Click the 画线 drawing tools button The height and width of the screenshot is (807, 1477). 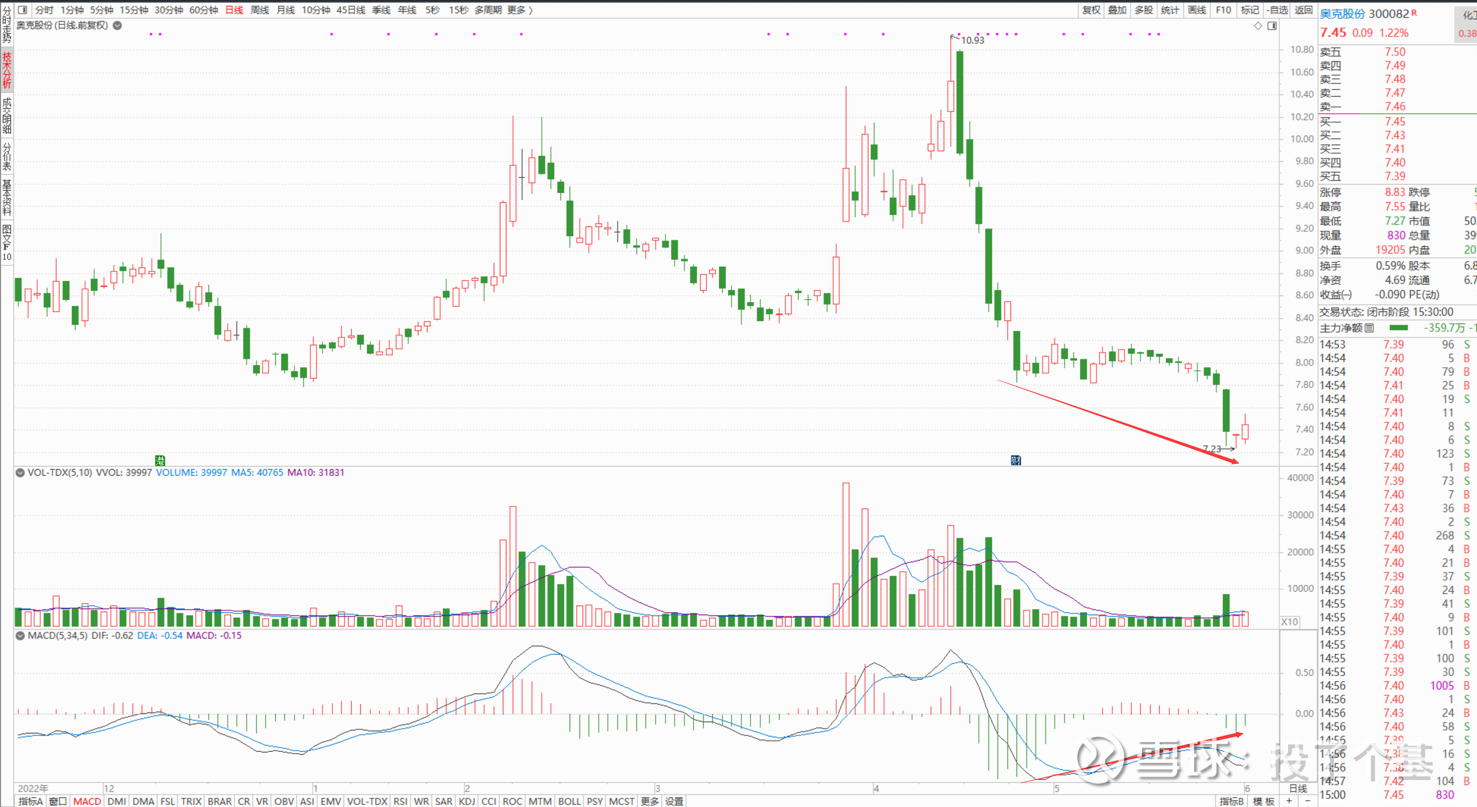(1197, 10)
